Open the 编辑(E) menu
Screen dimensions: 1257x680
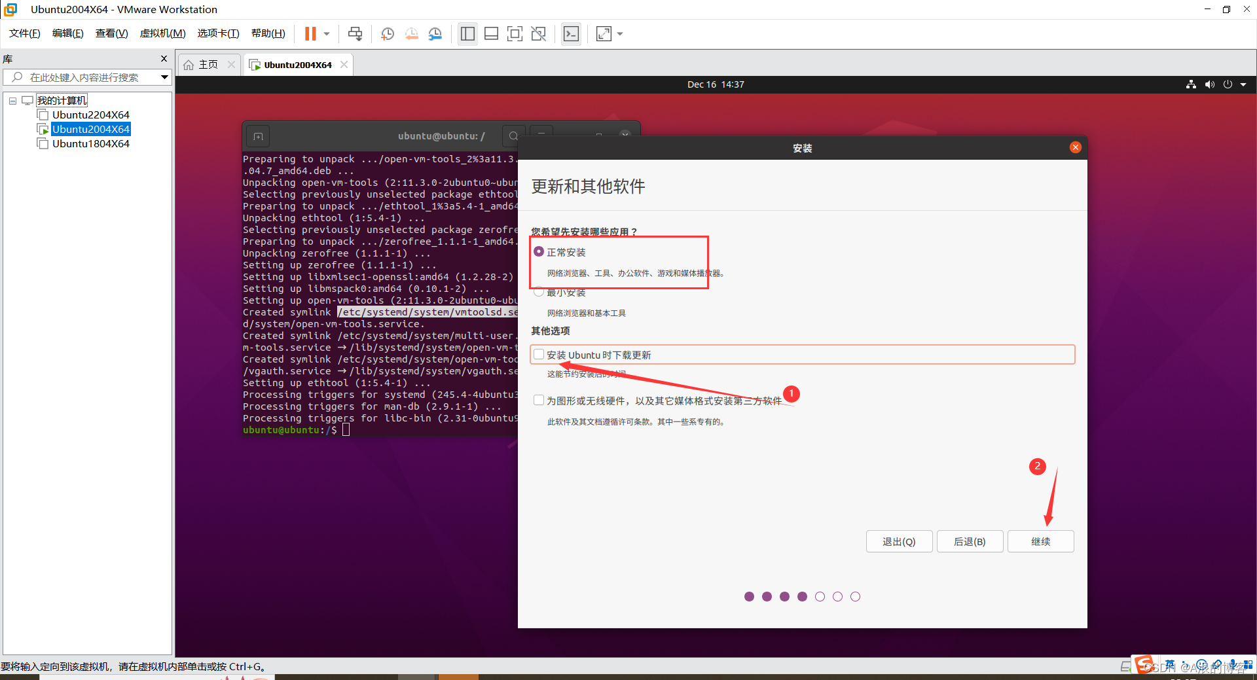click(68, 33)
